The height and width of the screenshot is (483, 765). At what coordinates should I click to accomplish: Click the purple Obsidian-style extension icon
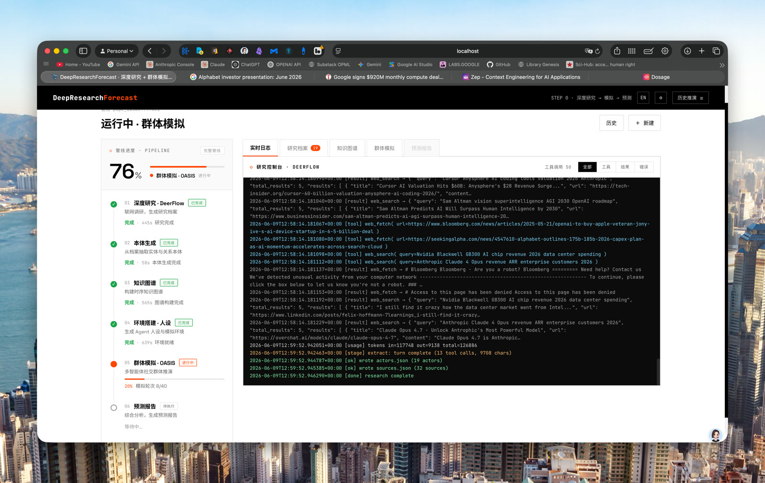tap(259, 51)
